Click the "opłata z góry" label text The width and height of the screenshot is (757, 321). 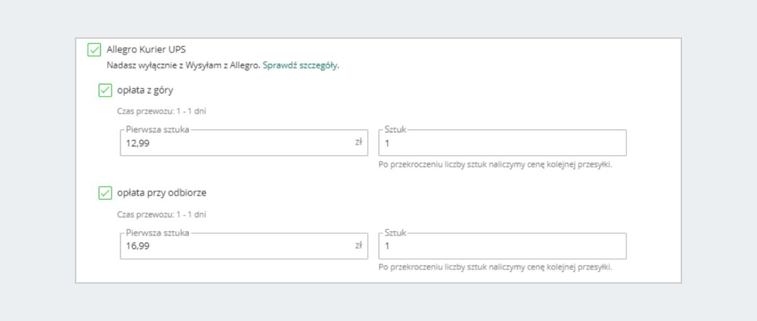(x=145, y=90)
